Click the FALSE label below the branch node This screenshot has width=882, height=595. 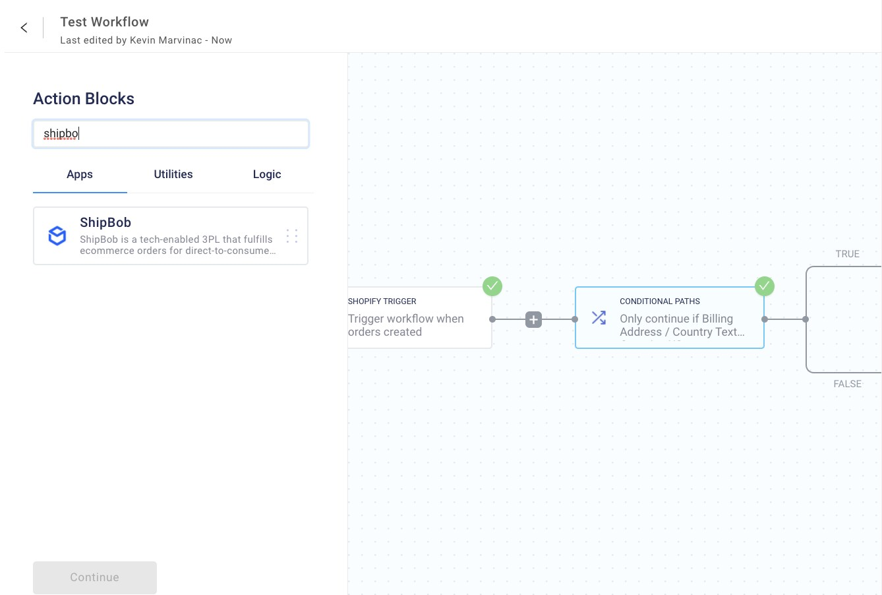tap(847, 383)
